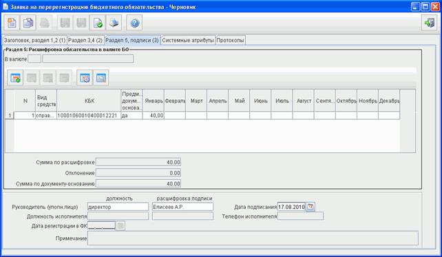Open the Протоколы tab
This screenshot has width=442, height=257.
tap(231, 41)
